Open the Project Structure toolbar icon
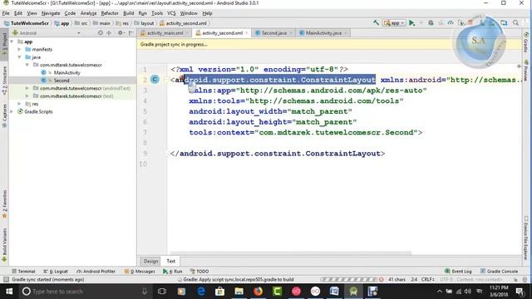 click(504, 23)
